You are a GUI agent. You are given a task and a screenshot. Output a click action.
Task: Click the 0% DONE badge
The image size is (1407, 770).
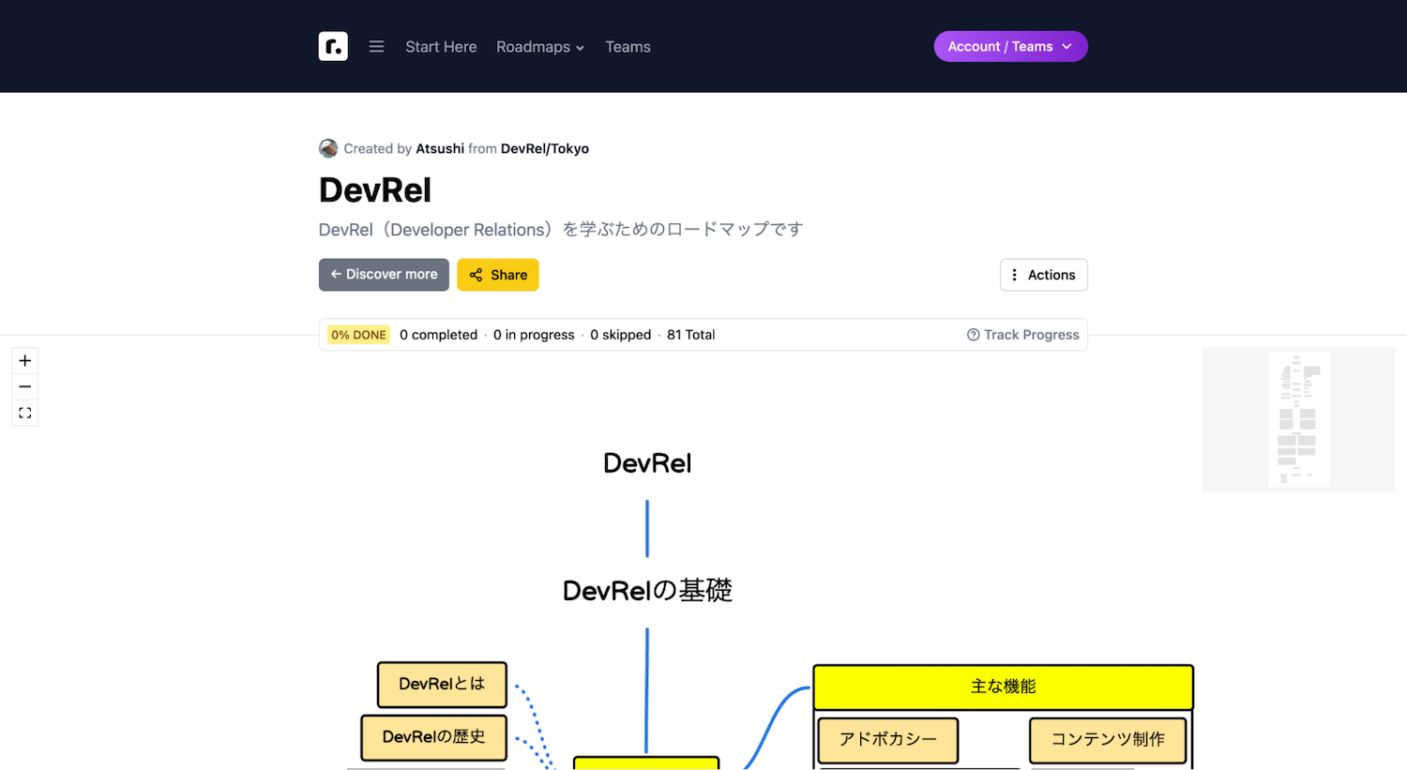coord(358,335)
